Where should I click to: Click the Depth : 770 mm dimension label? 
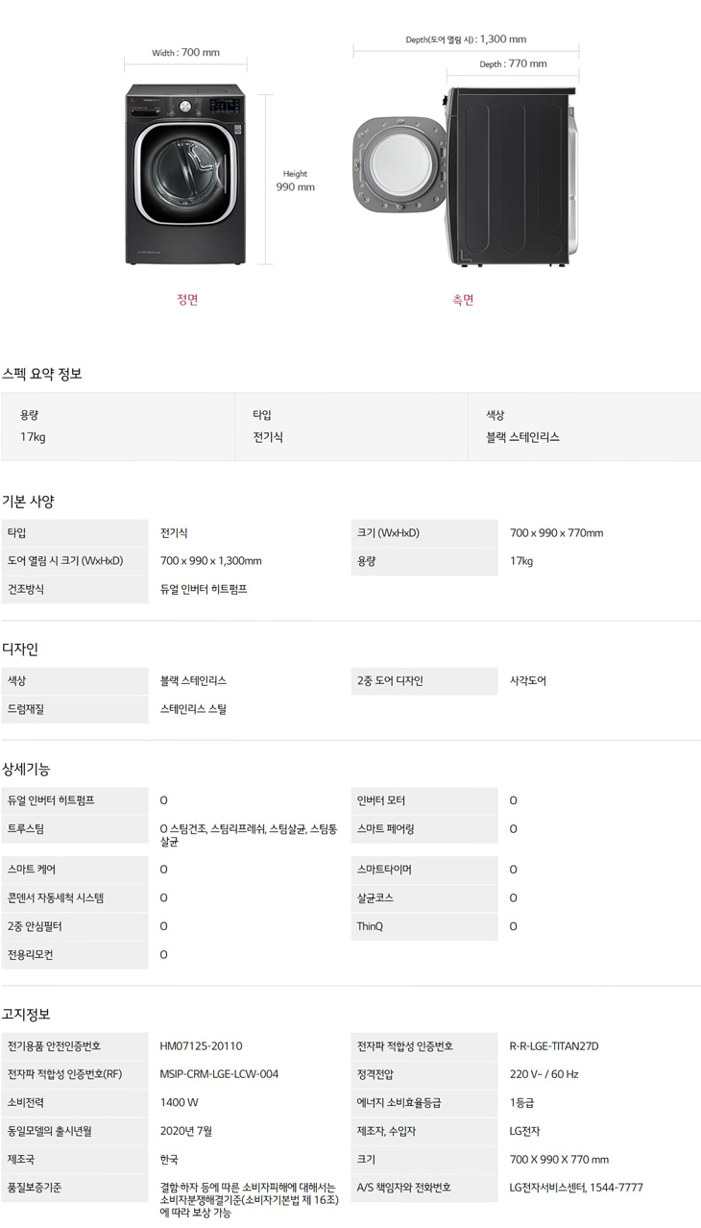coord(513,63)
